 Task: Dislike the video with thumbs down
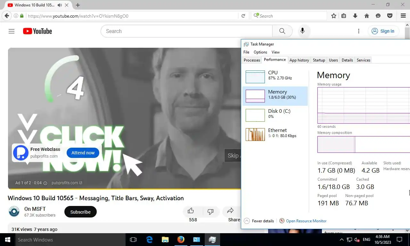(210, 211)
